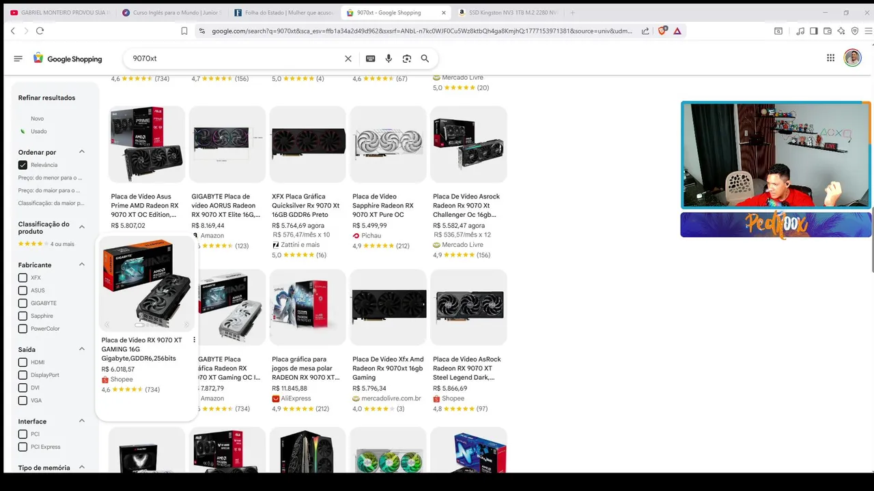The height and width of the screenshot is (491, 874).
Task: Open the Google apps grid
Action: (x=831, y=58)
